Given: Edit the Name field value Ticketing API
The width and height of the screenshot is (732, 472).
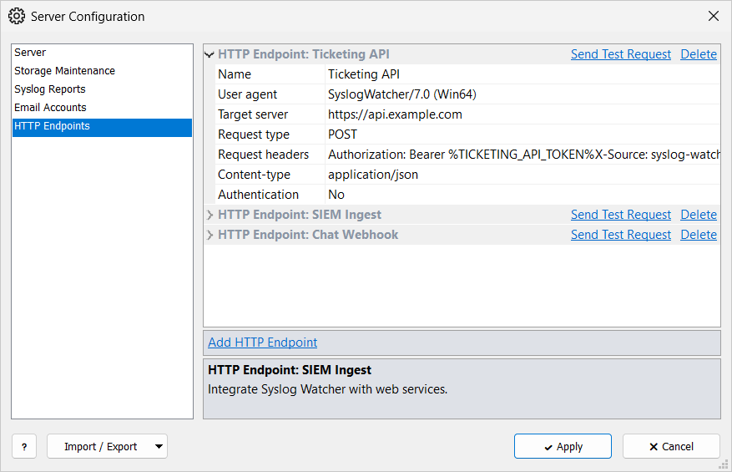Looking at the screenshot, I should click(x=522, y=74).
